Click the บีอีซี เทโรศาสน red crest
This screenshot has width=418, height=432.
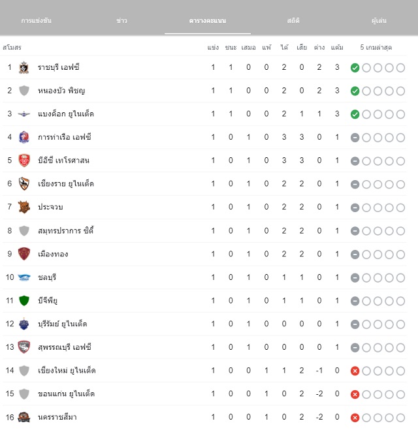coord(24,161)
